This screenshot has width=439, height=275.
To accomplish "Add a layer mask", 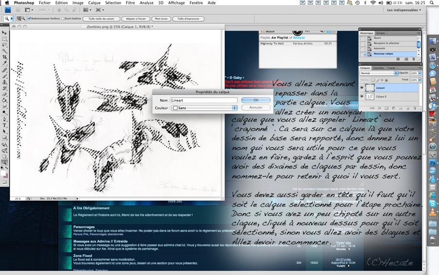I will coord(386,108).
